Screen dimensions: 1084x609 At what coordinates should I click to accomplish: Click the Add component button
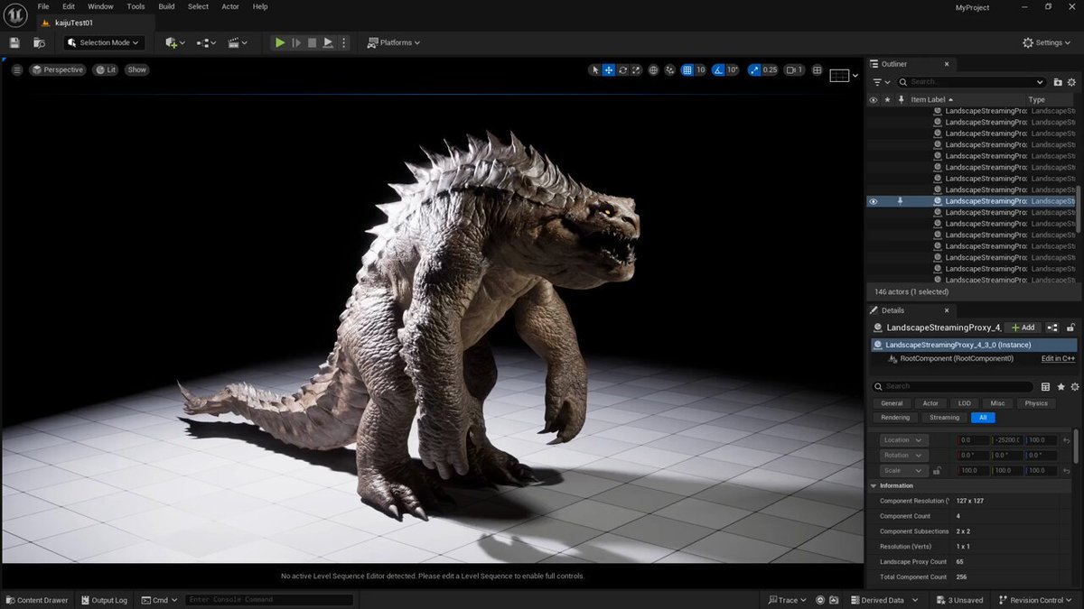pos(1023,328)
